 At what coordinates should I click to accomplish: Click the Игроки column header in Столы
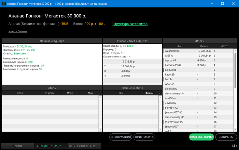[x=50, y=93]
